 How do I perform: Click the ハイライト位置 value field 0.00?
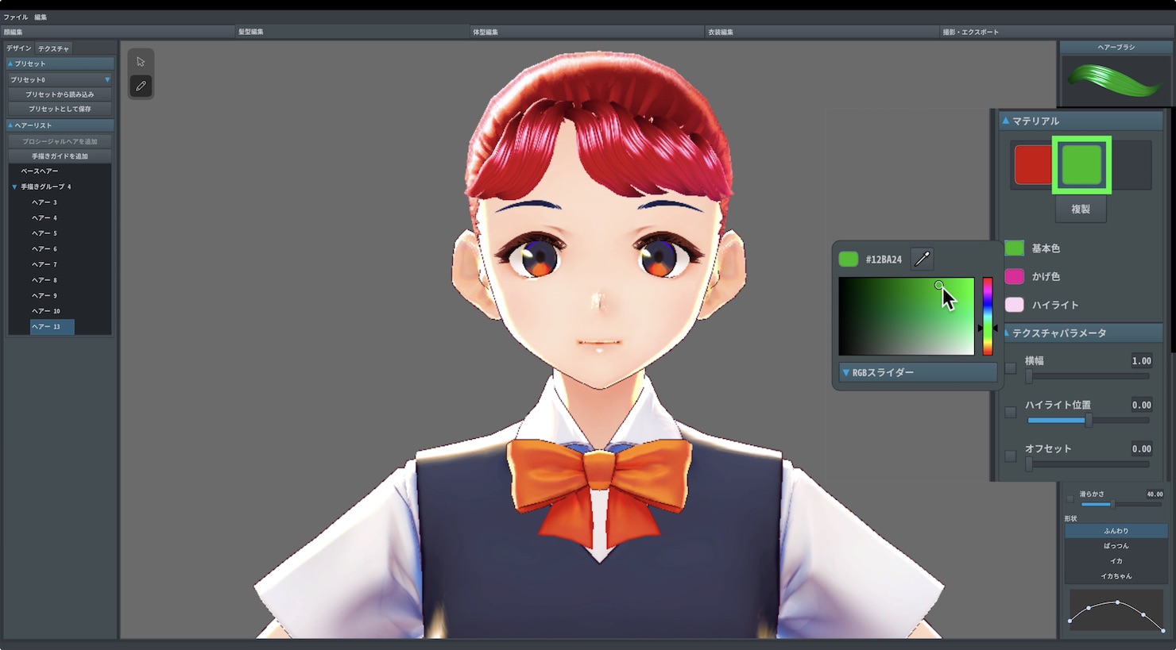point(1141,405)
